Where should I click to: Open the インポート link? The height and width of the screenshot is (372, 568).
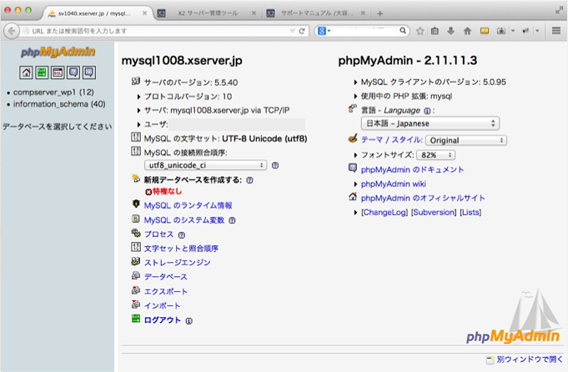click(162, 306)
